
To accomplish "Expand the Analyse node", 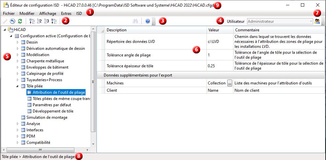I will [x=18, y=124].
